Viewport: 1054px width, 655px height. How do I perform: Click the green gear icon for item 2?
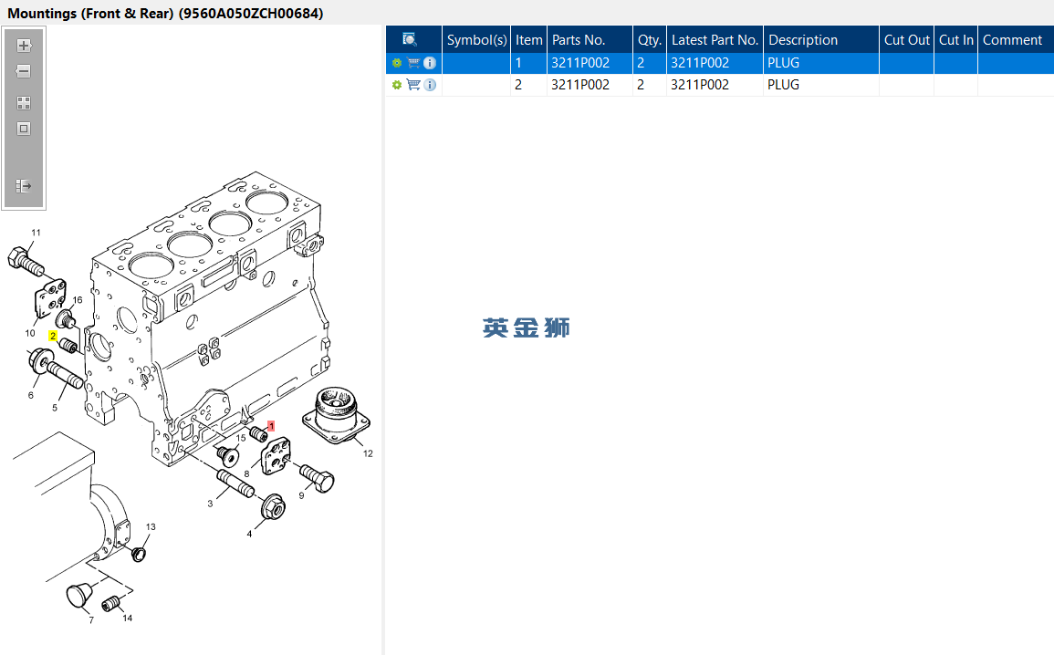coord(397,86)
